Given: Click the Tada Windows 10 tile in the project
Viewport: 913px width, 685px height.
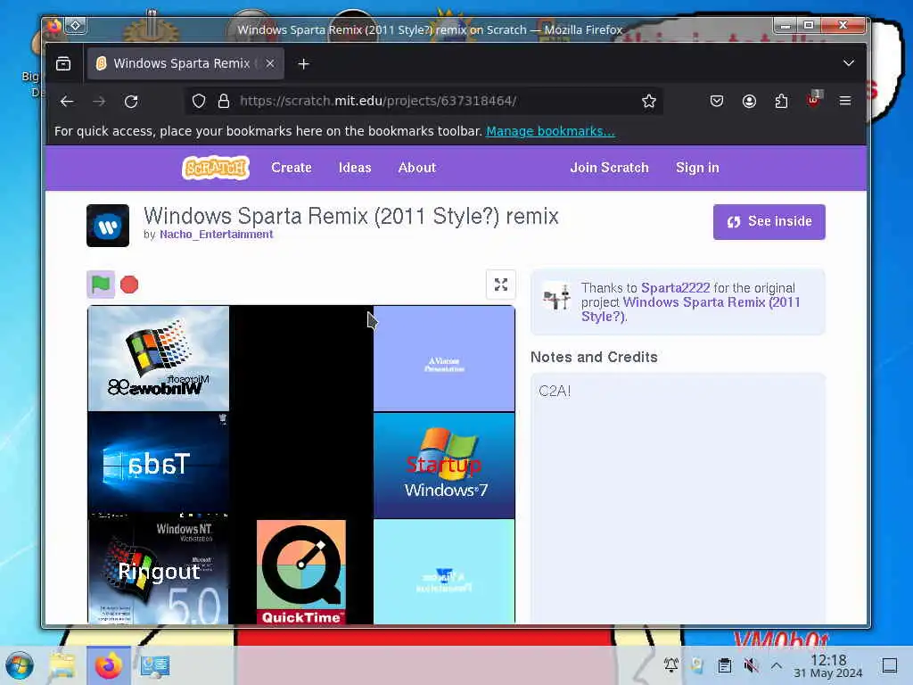Looking at the screenshot, I should click(158, 463).
